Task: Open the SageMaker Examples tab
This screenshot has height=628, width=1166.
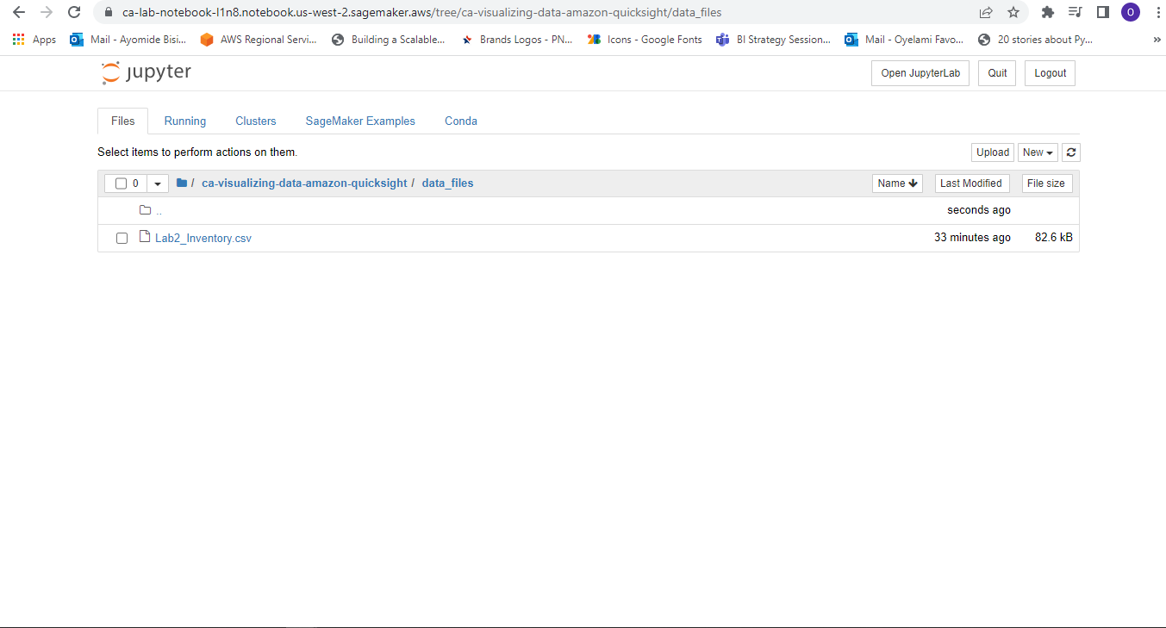Action: coord(360,121)
